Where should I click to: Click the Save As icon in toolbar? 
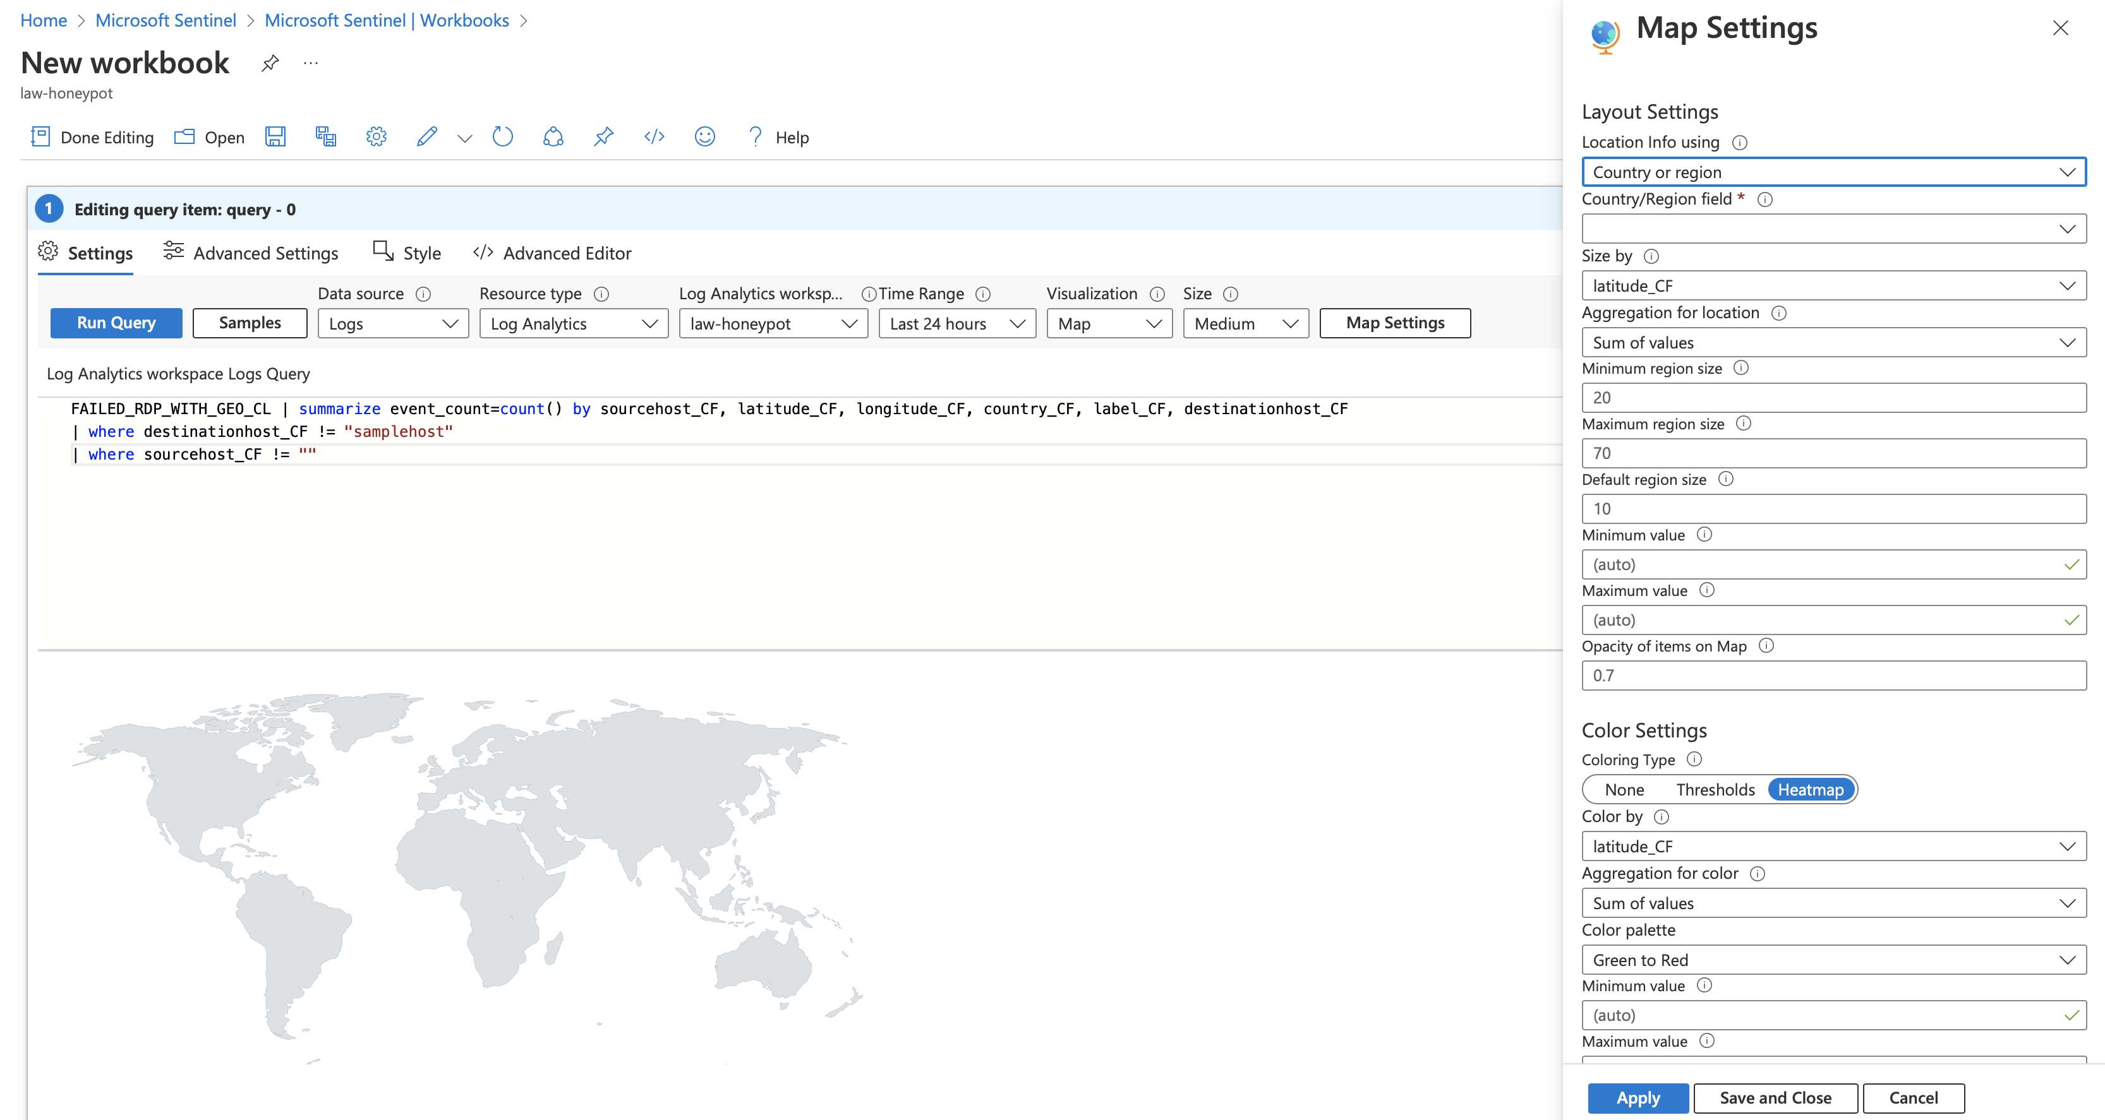click(326, 136)
